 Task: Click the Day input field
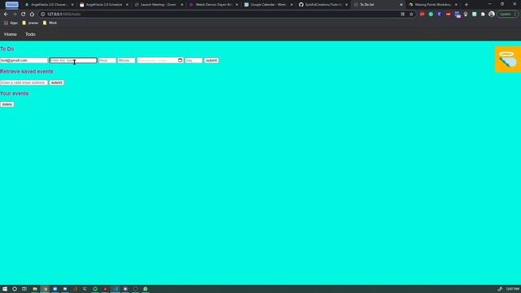tap(194, 60)
